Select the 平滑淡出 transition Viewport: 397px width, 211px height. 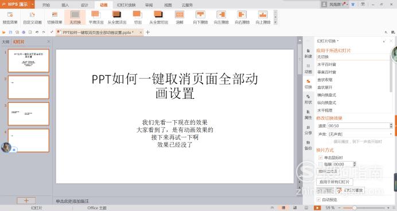point(96,17)
